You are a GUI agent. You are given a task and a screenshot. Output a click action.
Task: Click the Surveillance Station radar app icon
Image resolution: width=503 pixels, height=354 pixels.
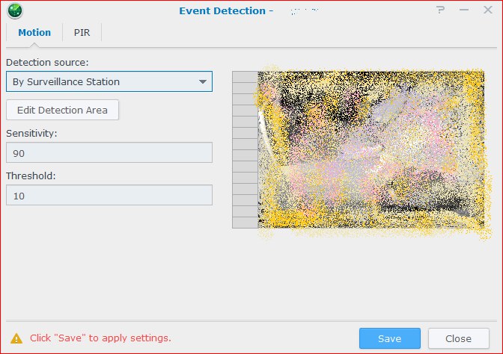click(15, 10)
